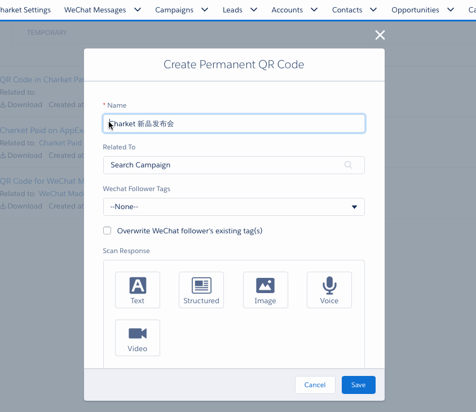Viewport: 476px width, 412px height.
Task: Open the Charket Settings tab
Action: pos(25,10)
